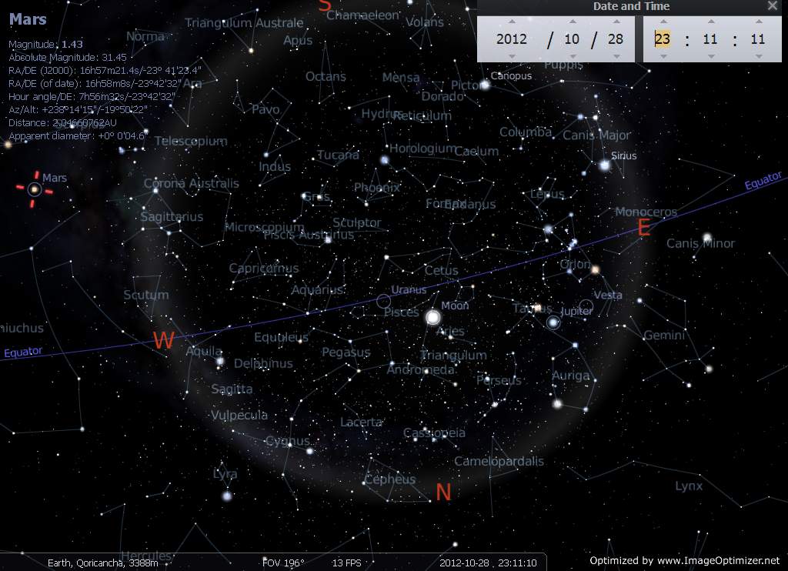Viewport: 788px width, 571px height.
Task: Decrease the day with the down arrow
Action: (616, 55)
